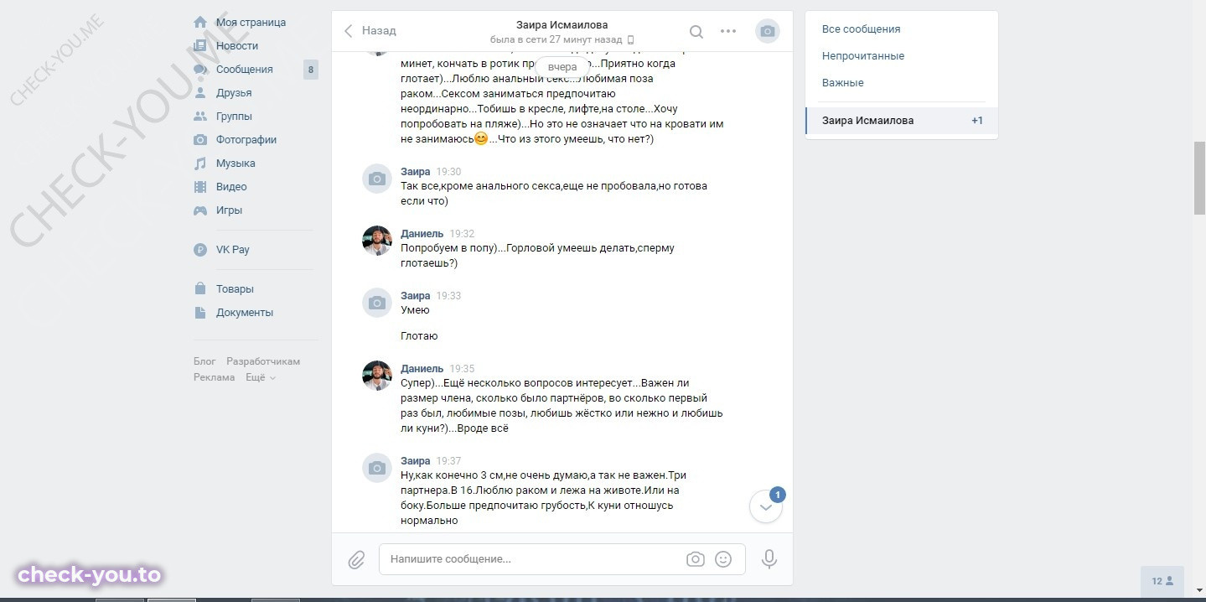Click the Моя страница home icon
Viewport: 1206px width, 602px height.
(x=200, y=22)
